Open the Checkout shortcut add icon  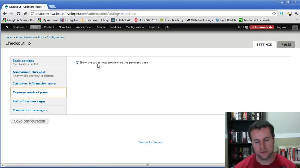tap(29, 44)
